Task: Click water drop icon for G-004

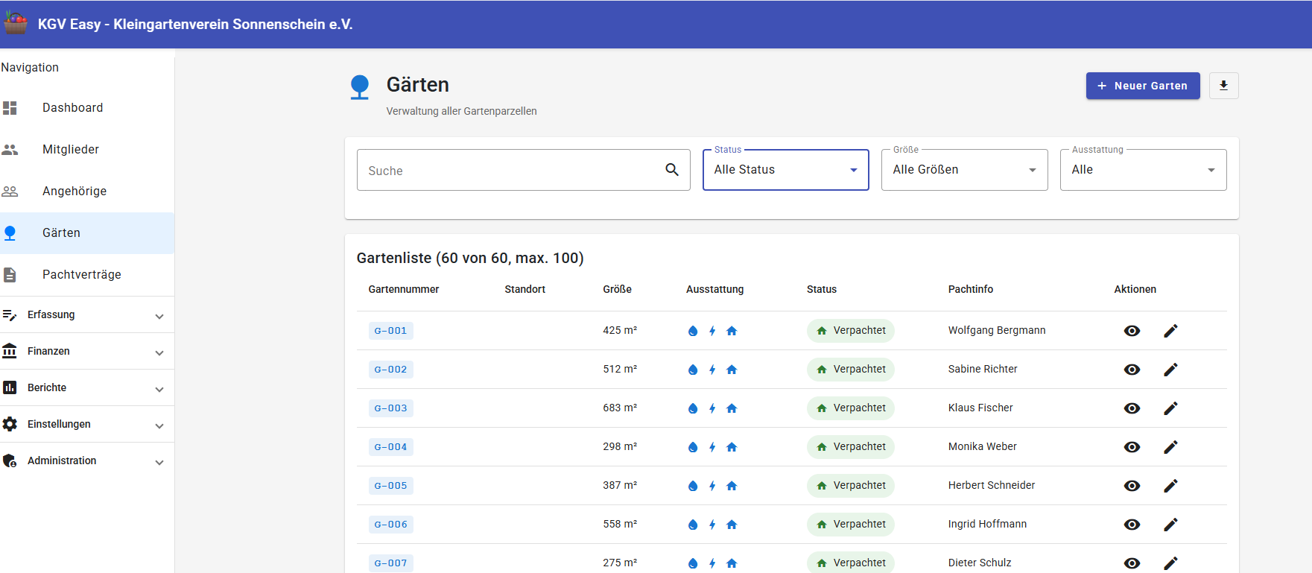Action: (693, 447)
